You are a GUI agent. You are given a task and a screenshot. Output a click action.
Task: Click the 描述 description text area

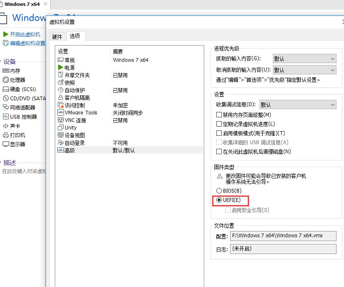(24, 171)
